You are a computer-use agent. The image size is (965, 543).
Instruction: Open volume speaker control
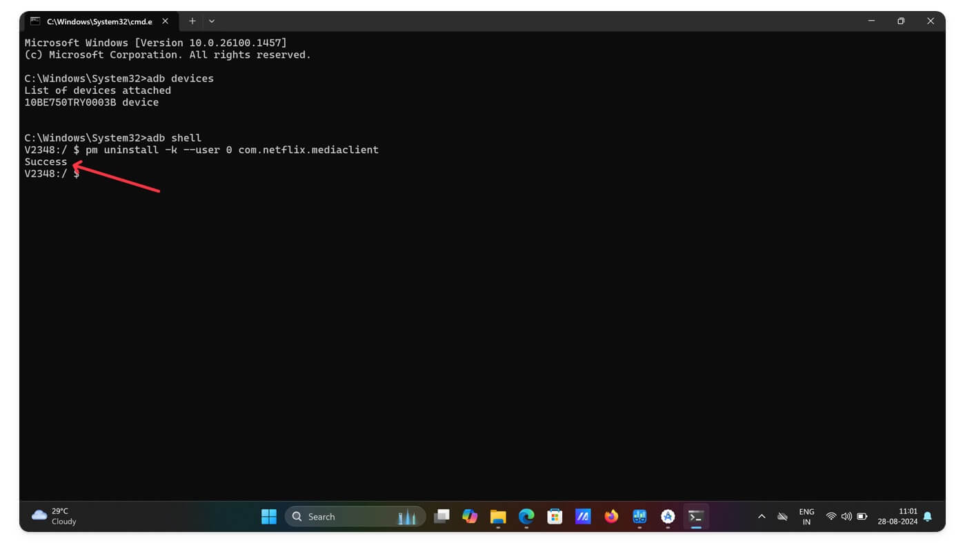tap(846, 516)
